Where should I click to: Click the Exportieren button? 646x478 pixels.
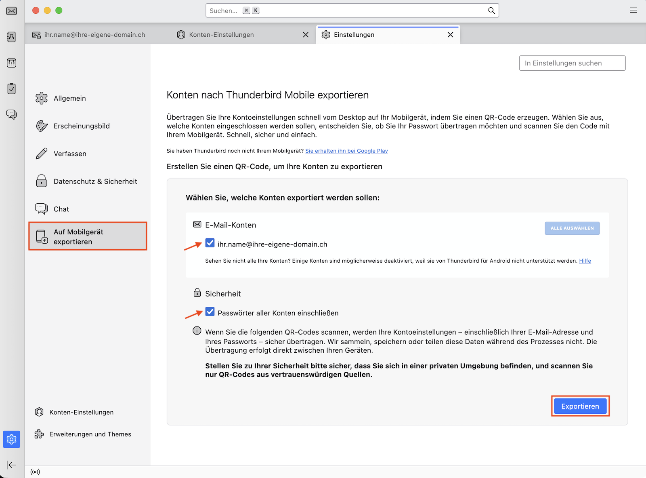tap(580, 406)
